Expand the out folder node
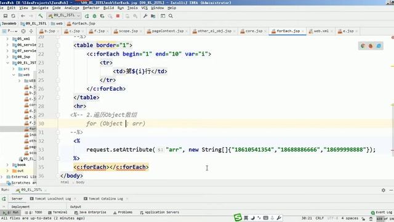This screenshot has height=222, width=394. pyautogui.click(x=7, y=171)
